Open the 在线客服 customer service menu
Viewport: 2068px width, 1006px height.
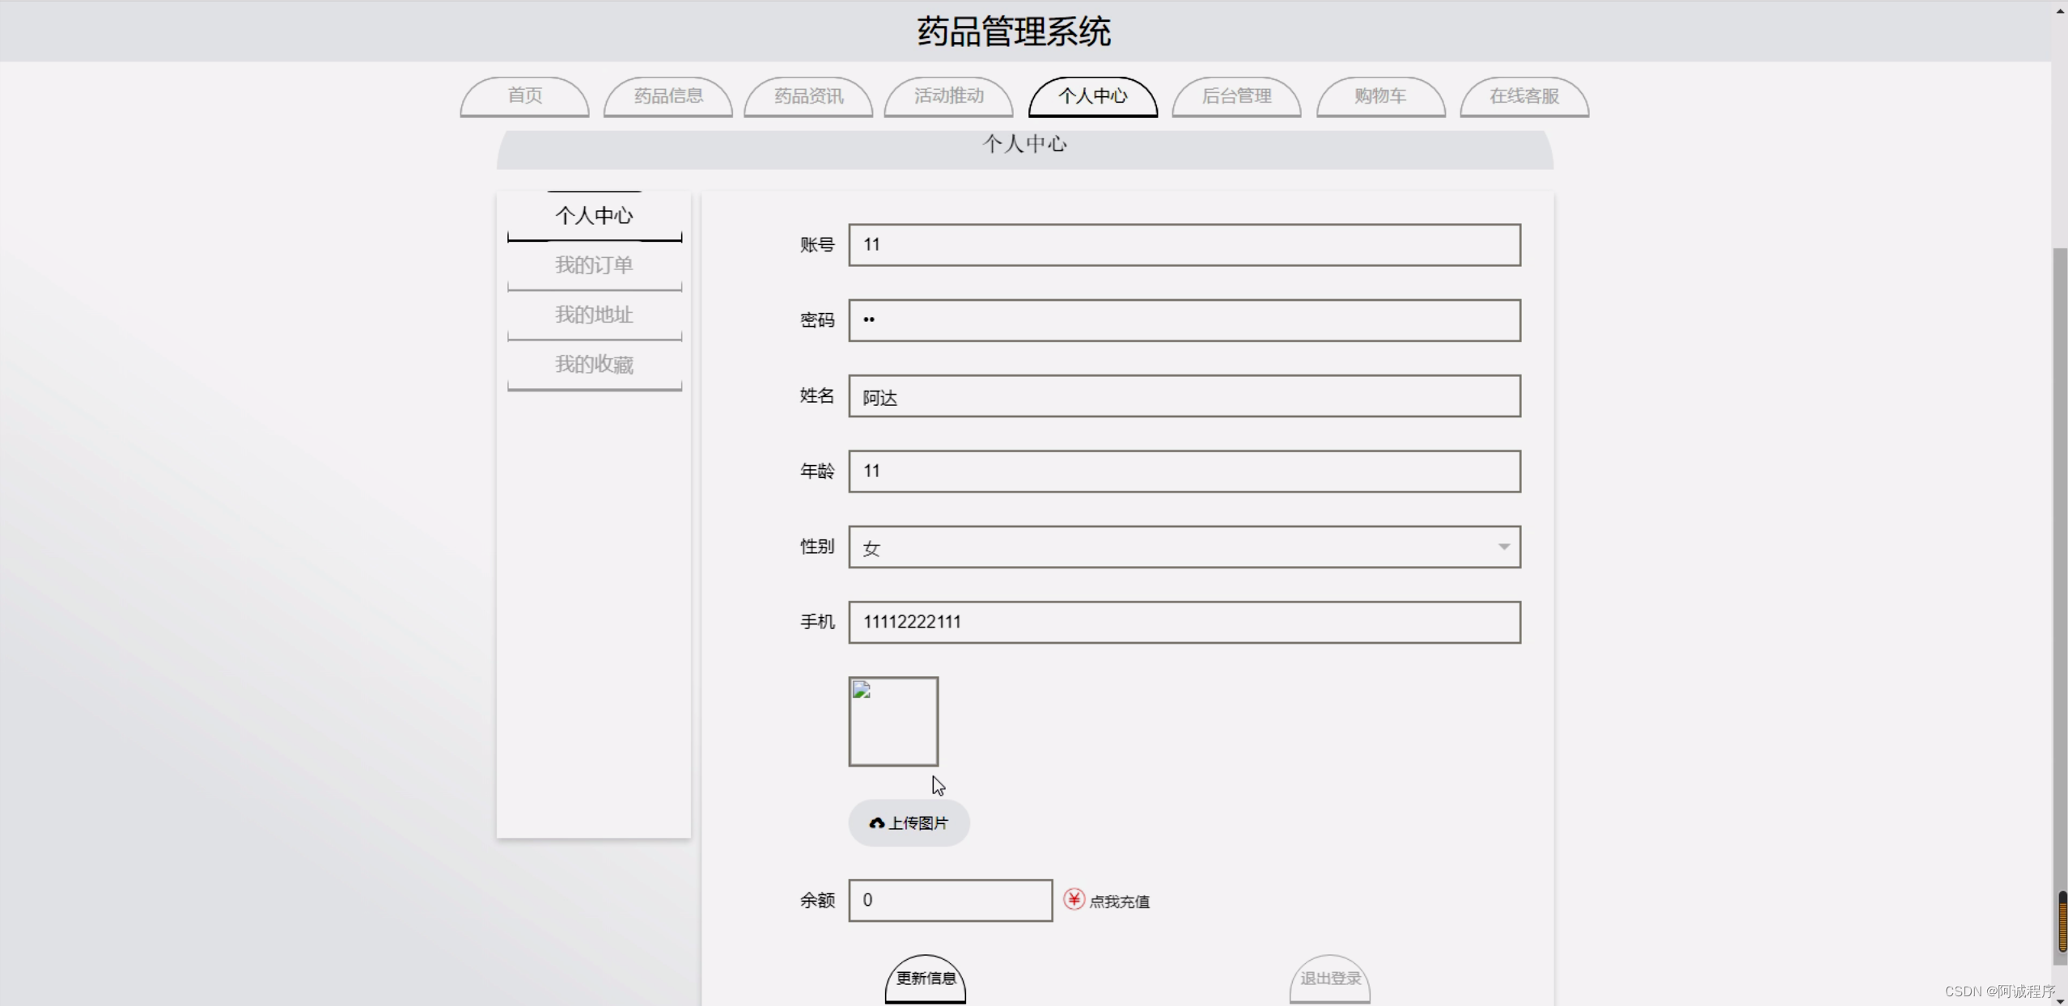click(1524, 96)
